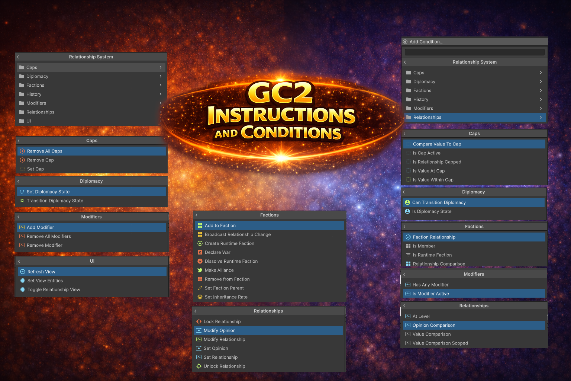Choose Toggle Relationship View
Image resolution: width=571 pixels, height=381 pixels.
[x=54, y=289]
